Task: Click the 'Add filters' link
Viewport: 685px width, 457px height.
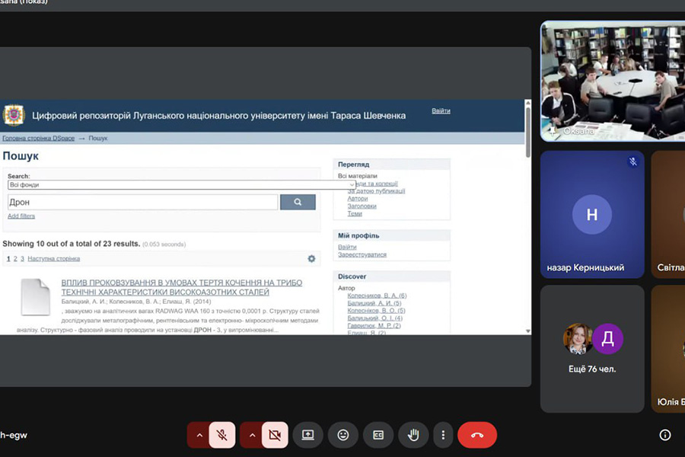Action: [21, 216]
